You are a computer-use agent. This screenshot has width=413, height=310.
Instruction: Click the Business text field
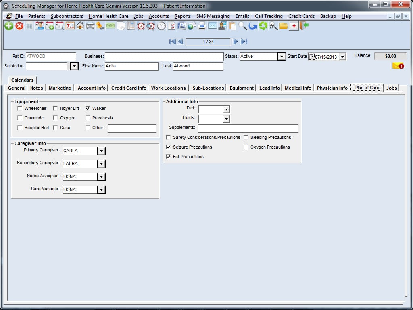(x=164, y=57)
